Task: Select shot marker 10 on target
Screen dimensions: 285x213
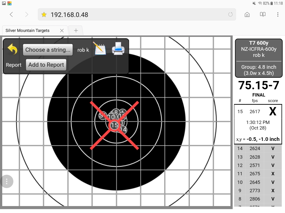Action: (111, 117)
